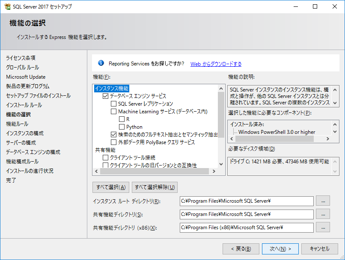Uncheck フルテキスト抽出とセマンティック抽出 checkbox

[113, 135]
